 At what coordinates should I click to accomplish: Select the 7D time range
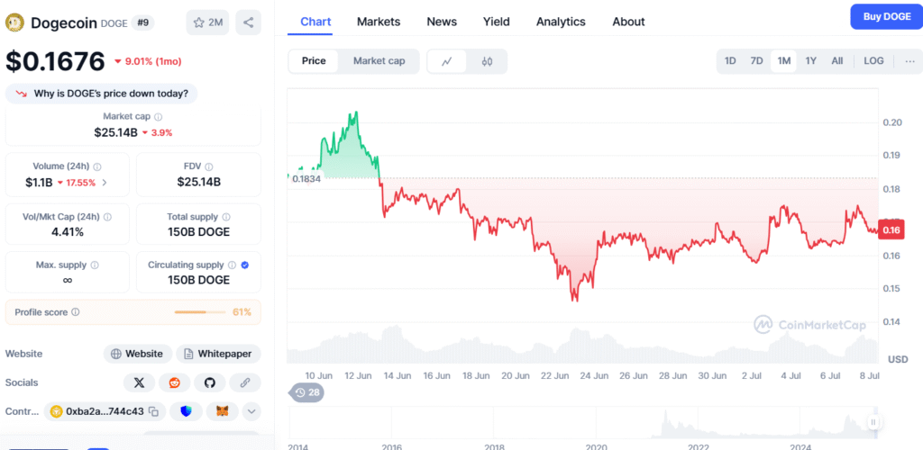pos(757,61)
